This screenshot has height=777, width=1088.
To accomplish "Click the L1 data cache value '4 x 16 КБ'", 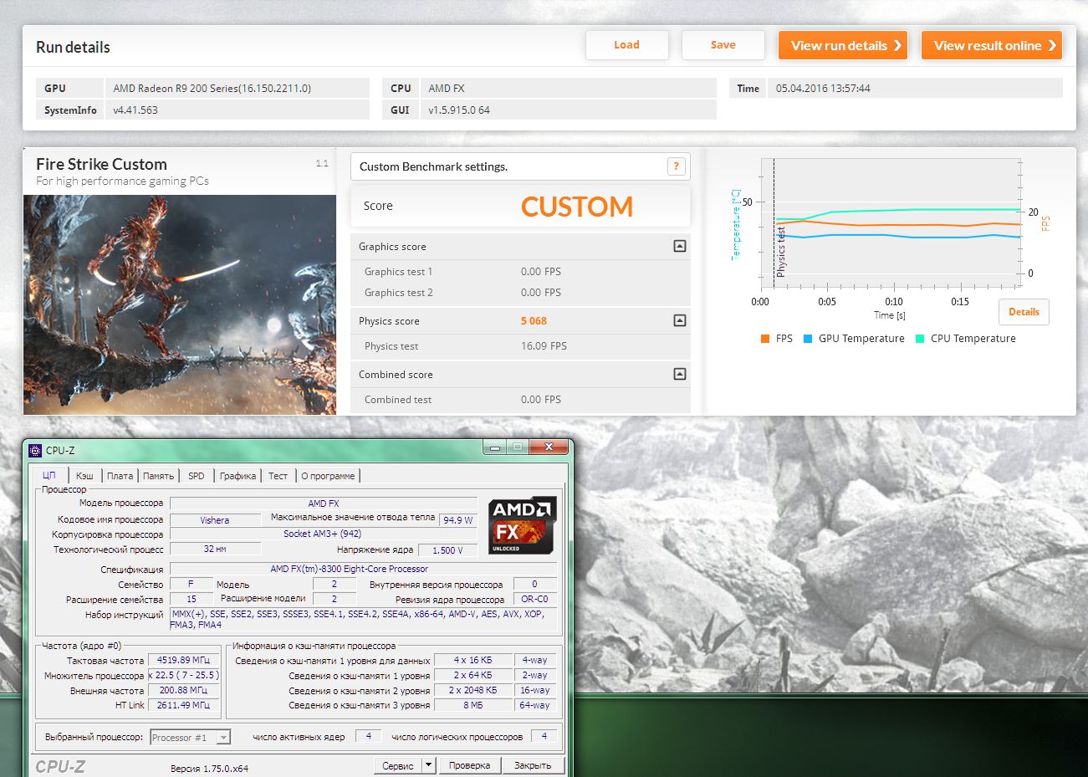I will [x=473, y=660].
